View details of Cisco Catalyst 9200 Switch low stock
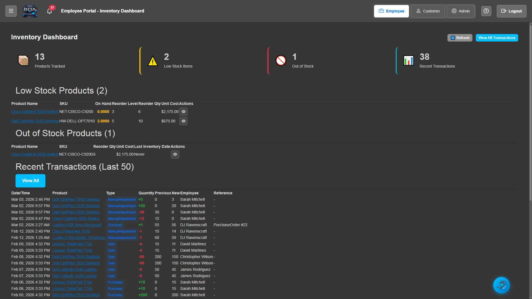 pyautogui.click(x=183, y=112)
